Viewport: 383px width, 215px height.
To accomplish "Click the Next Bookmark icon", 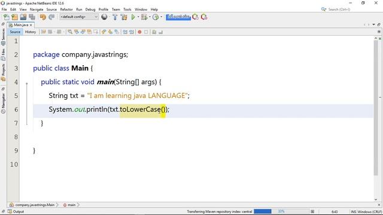I will pyautogui.click(x=110, y=32).
